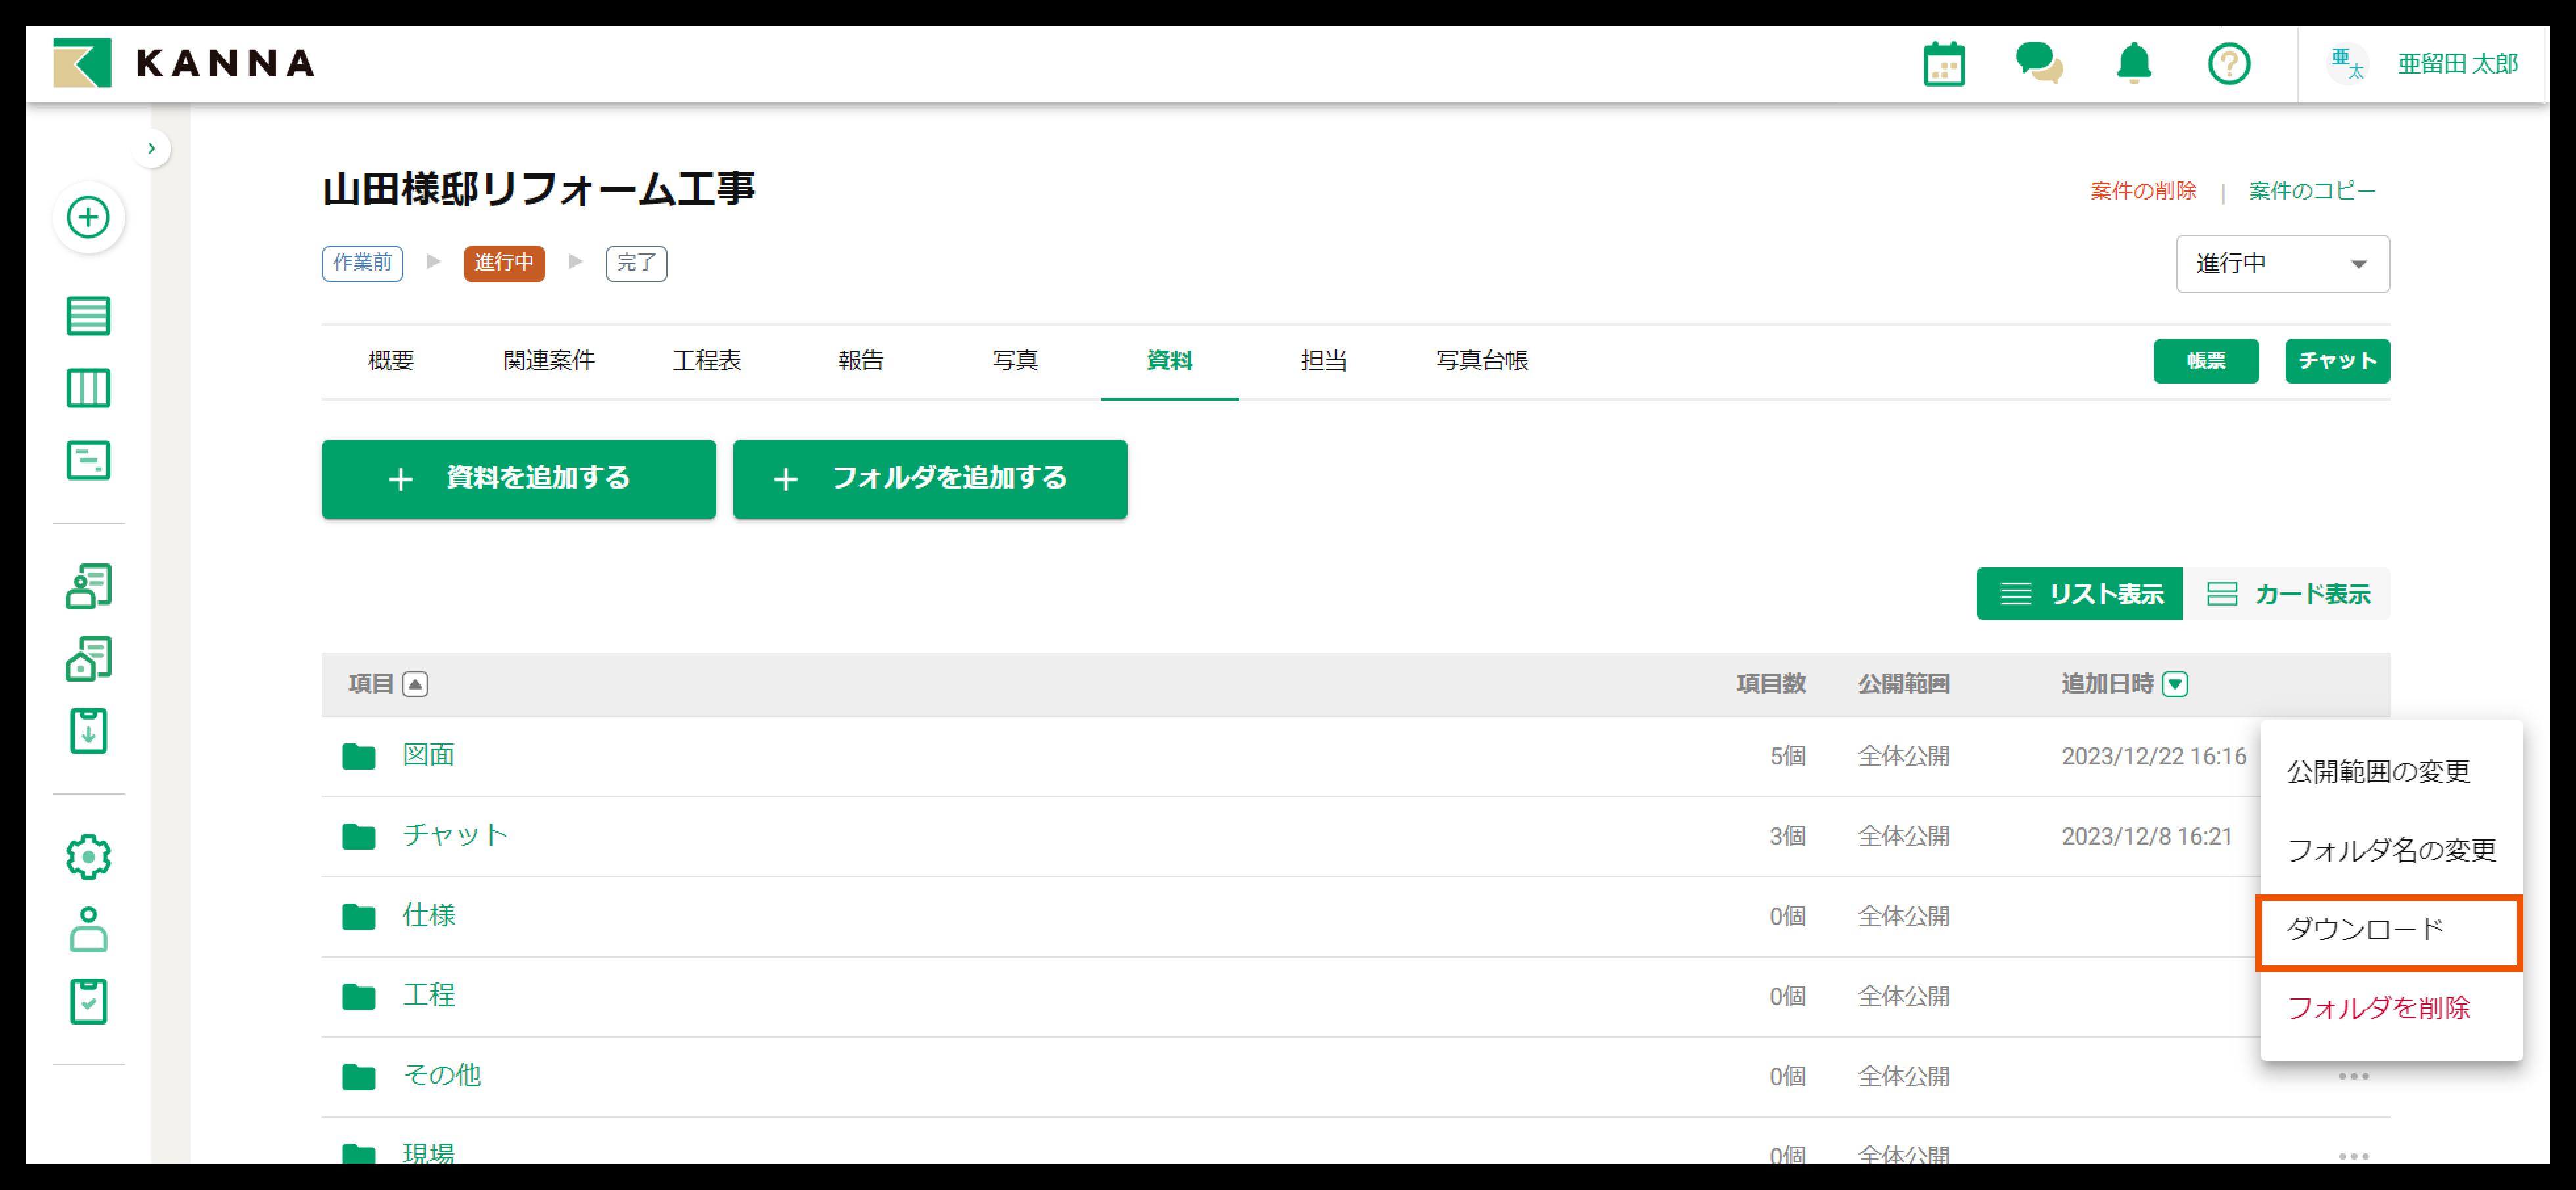Click the user person icon in sidebar
Image resolution: width=2576 pixels, height=1190 pixels.
(88, 929)
